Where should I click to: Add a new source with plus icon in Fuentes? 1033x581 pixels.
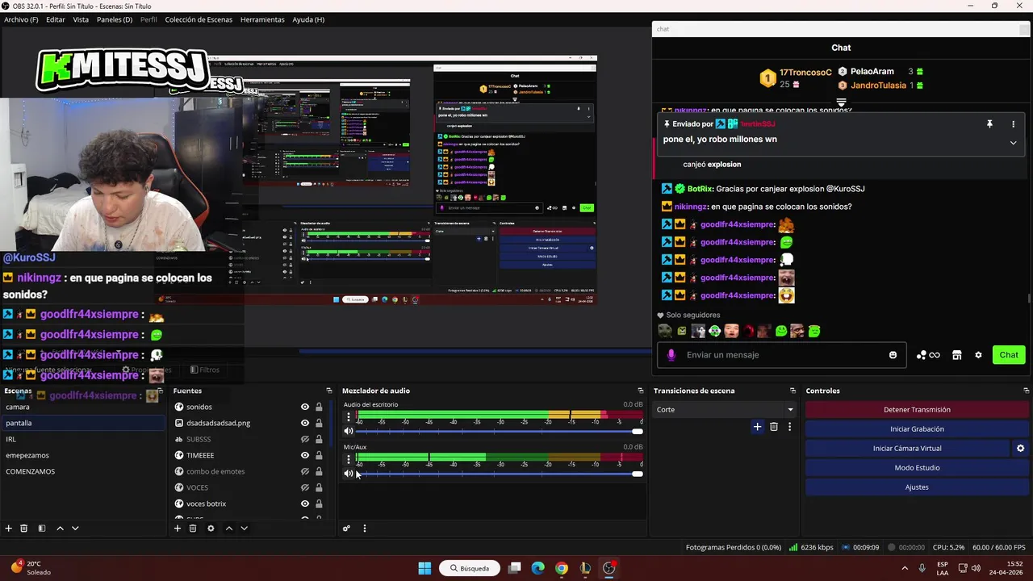pos(178,529)
